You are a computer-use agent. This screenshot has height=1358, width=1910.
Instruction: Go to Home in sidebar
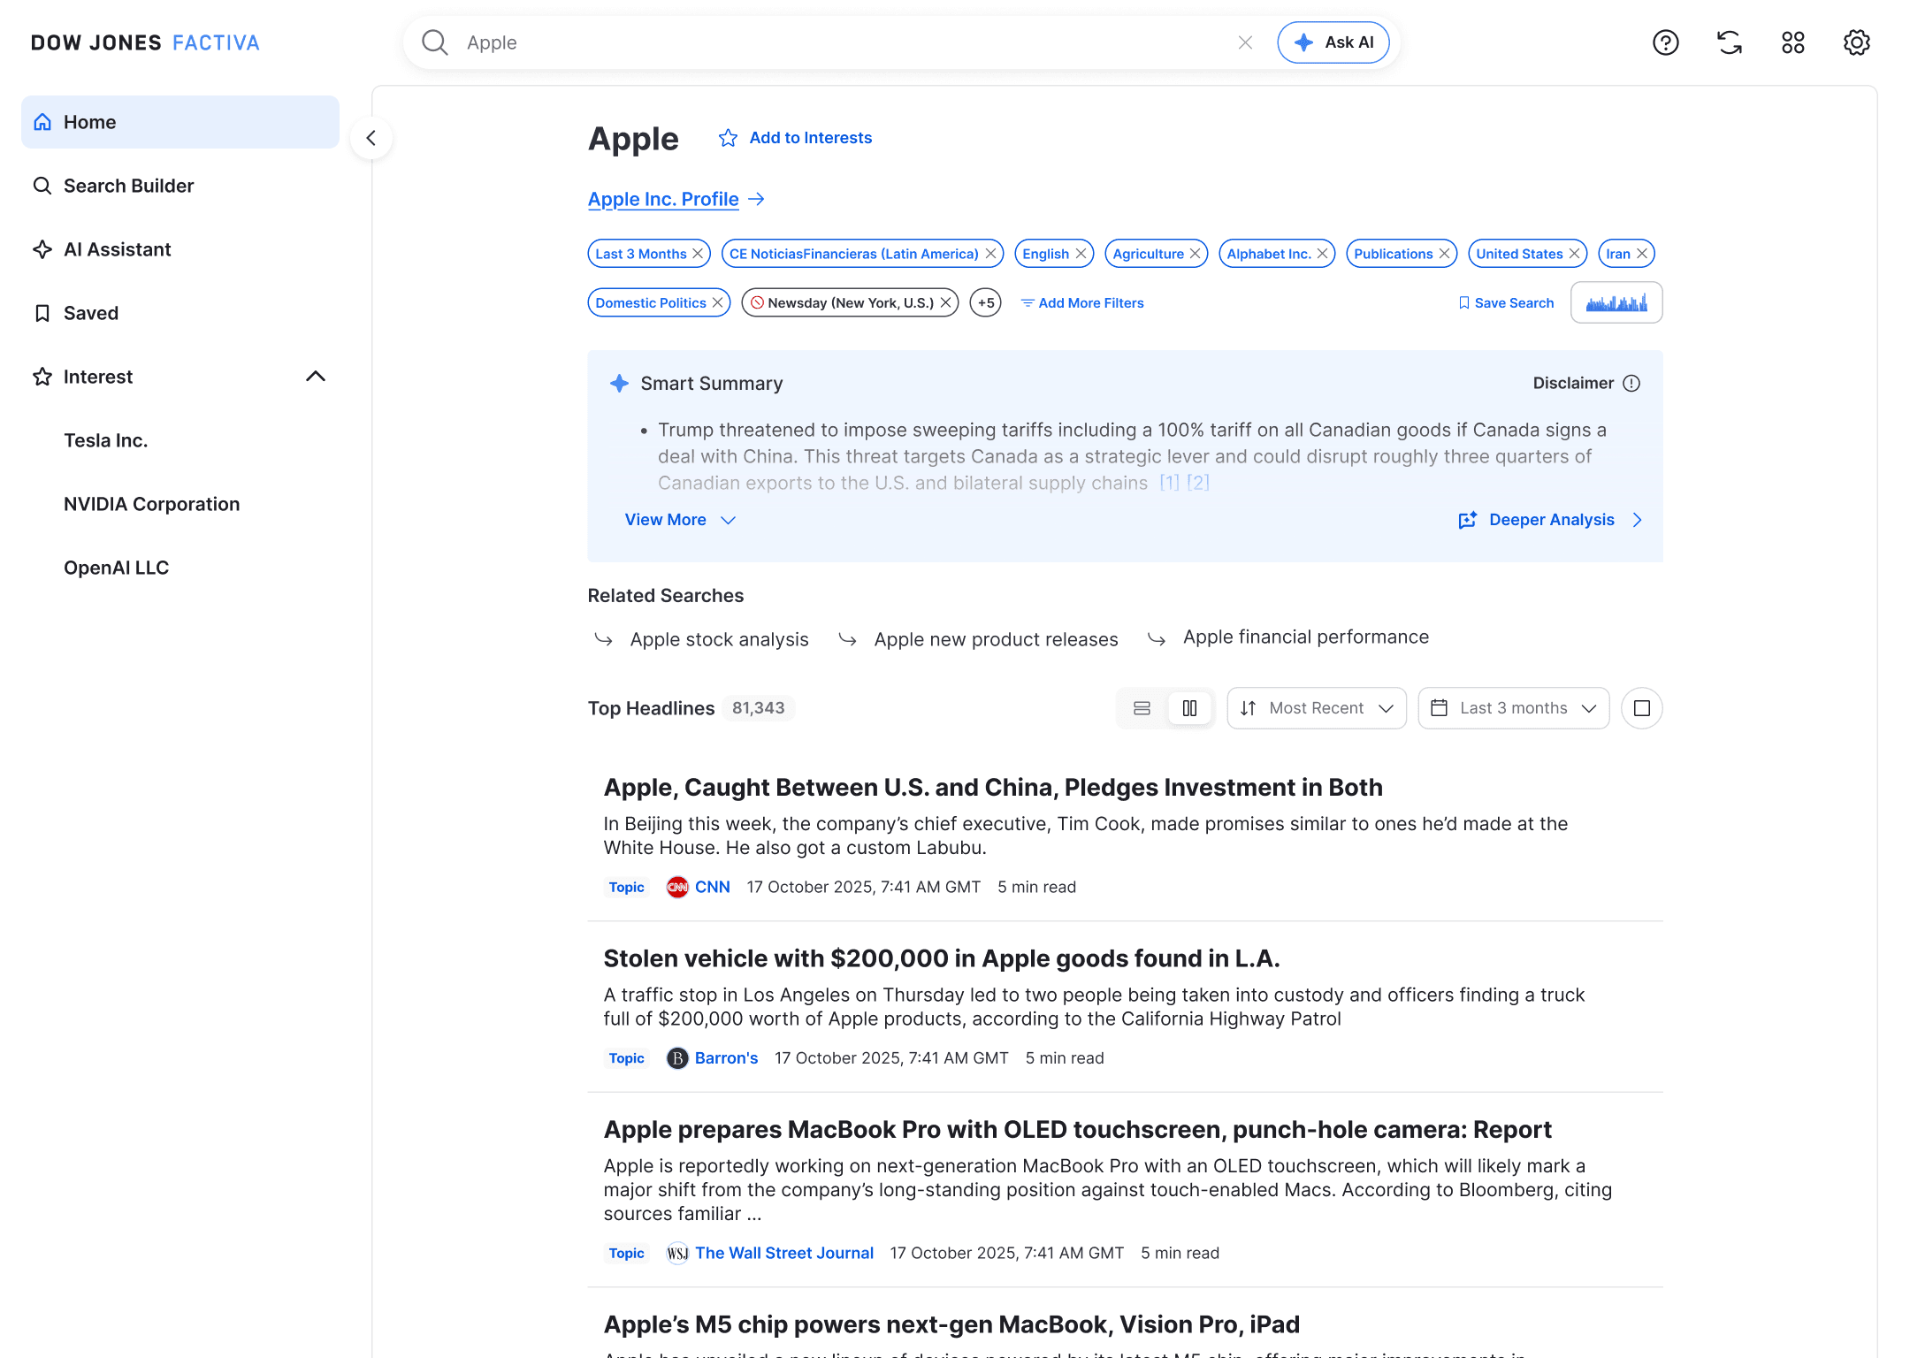click(180, 122)
